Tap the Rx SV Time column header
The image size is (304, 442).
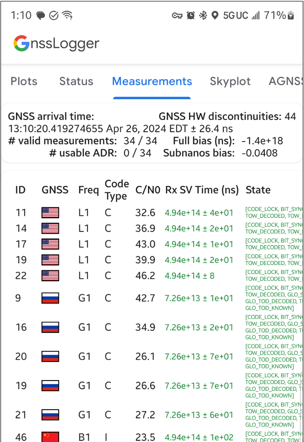point(202,190)
